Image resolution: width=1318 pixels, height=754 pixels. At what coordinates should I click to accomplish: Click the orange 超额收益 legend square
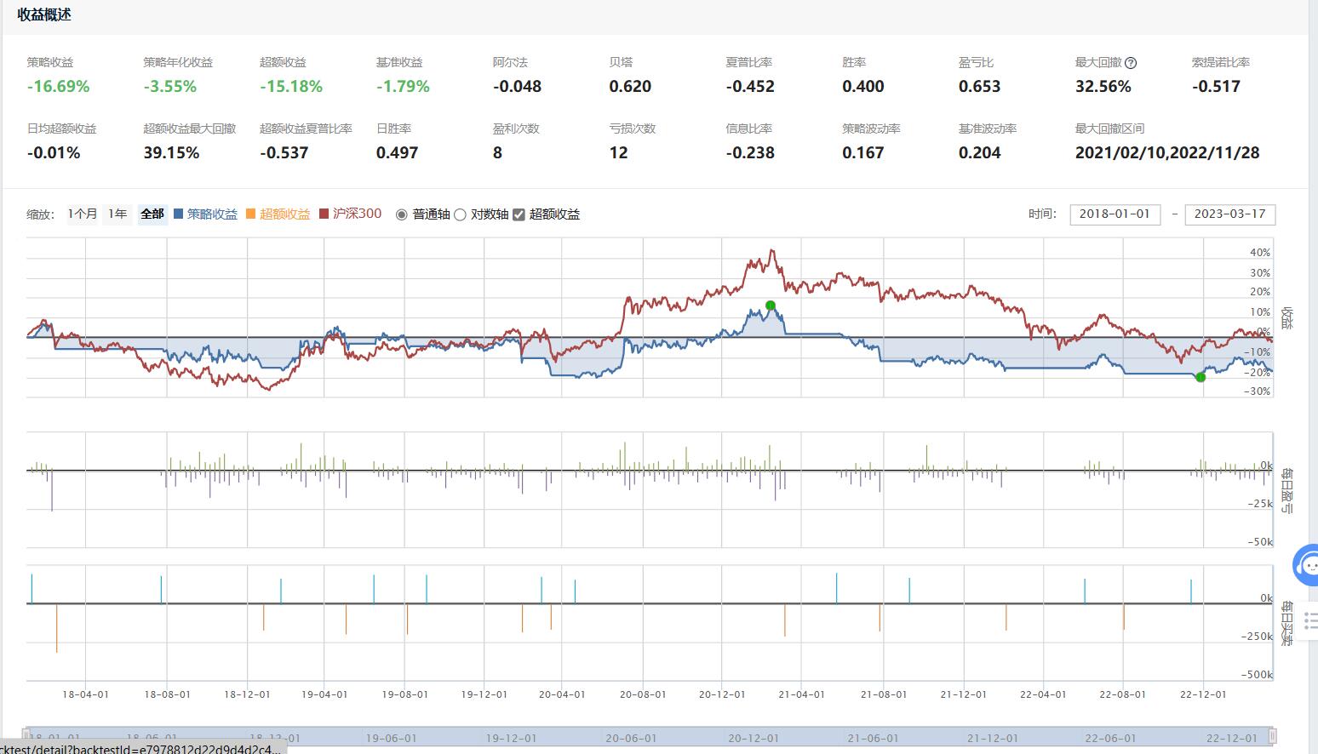250,214
